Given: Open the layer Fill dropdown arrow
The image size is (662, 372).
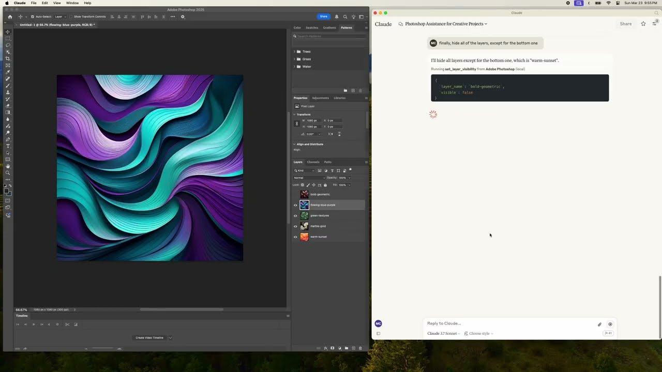Looking at the screenshot, I should (349, 185).
